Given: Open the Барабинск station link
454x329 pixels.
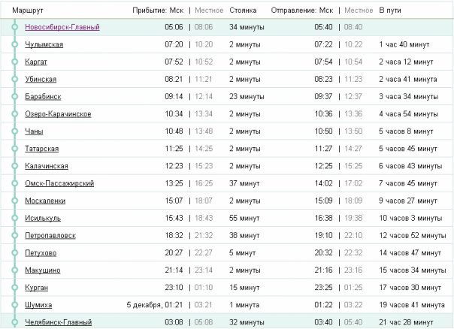Looking at the screenshot, I should [x=43, y=97].
